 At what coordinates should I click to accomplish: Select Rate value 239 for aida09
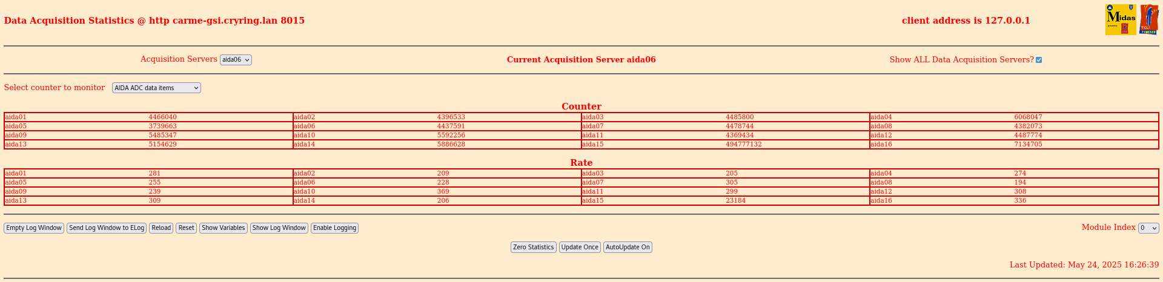[154, 192]
